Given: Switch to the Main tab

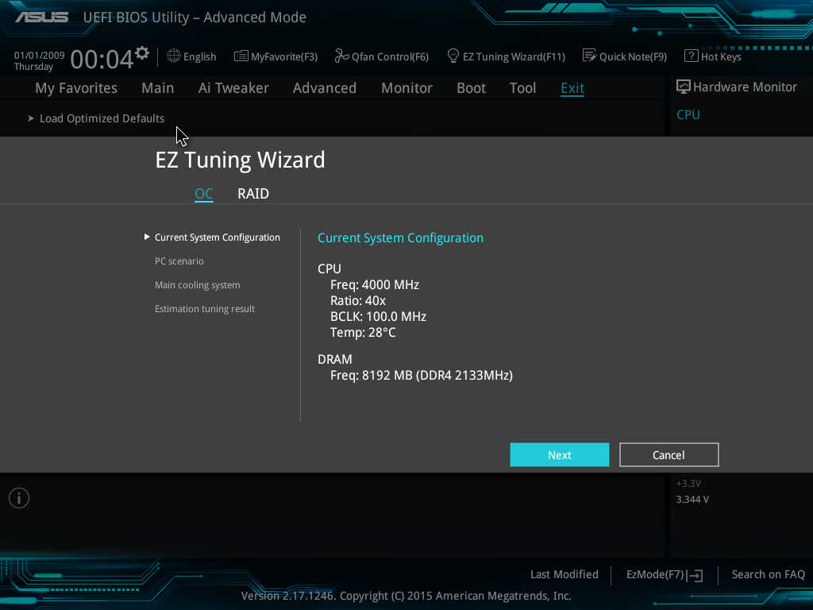Looking at the screenshot, I should (158, 88).
